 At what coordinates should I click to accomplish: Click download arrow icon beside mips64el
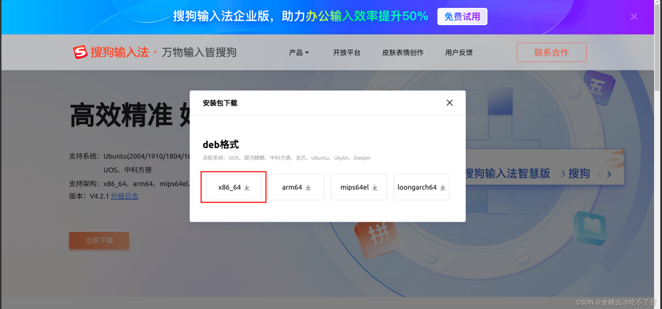tap(375, 187)
